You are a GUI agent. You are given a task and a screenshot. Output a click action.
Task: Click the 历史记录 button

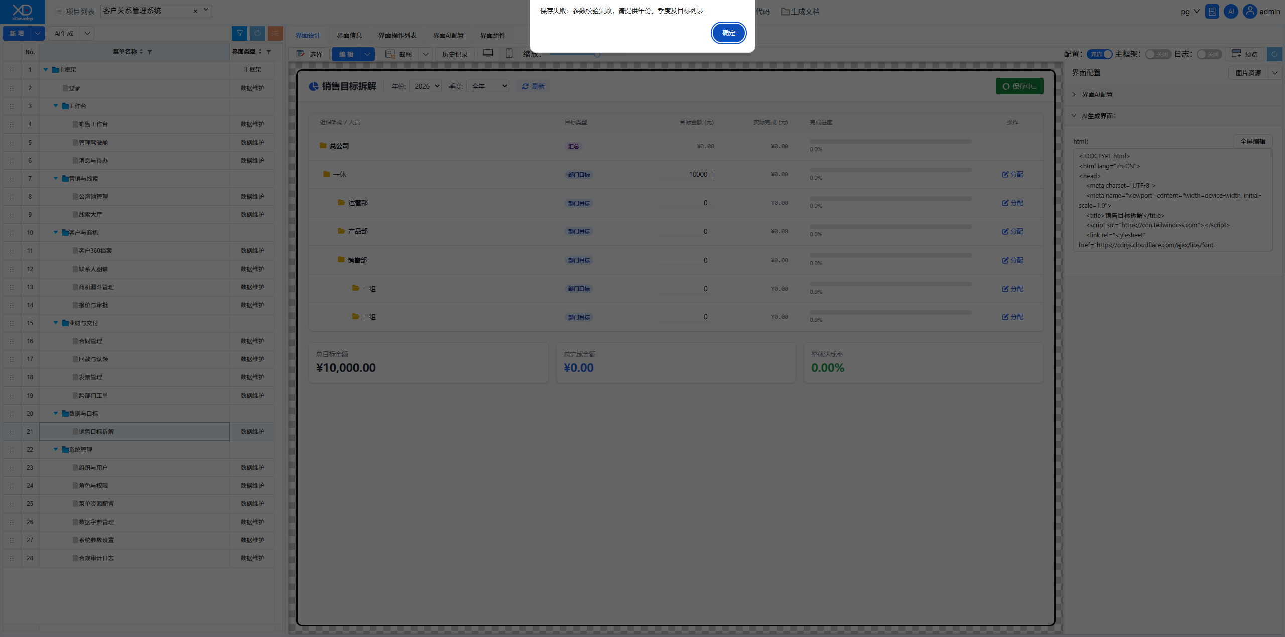click(455, 54)
